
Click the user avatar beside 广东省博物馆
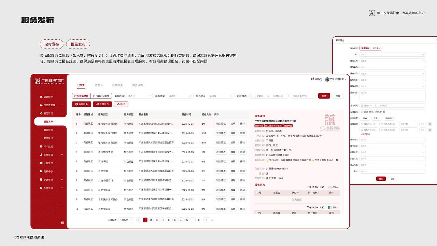click(x=327, y=79)
